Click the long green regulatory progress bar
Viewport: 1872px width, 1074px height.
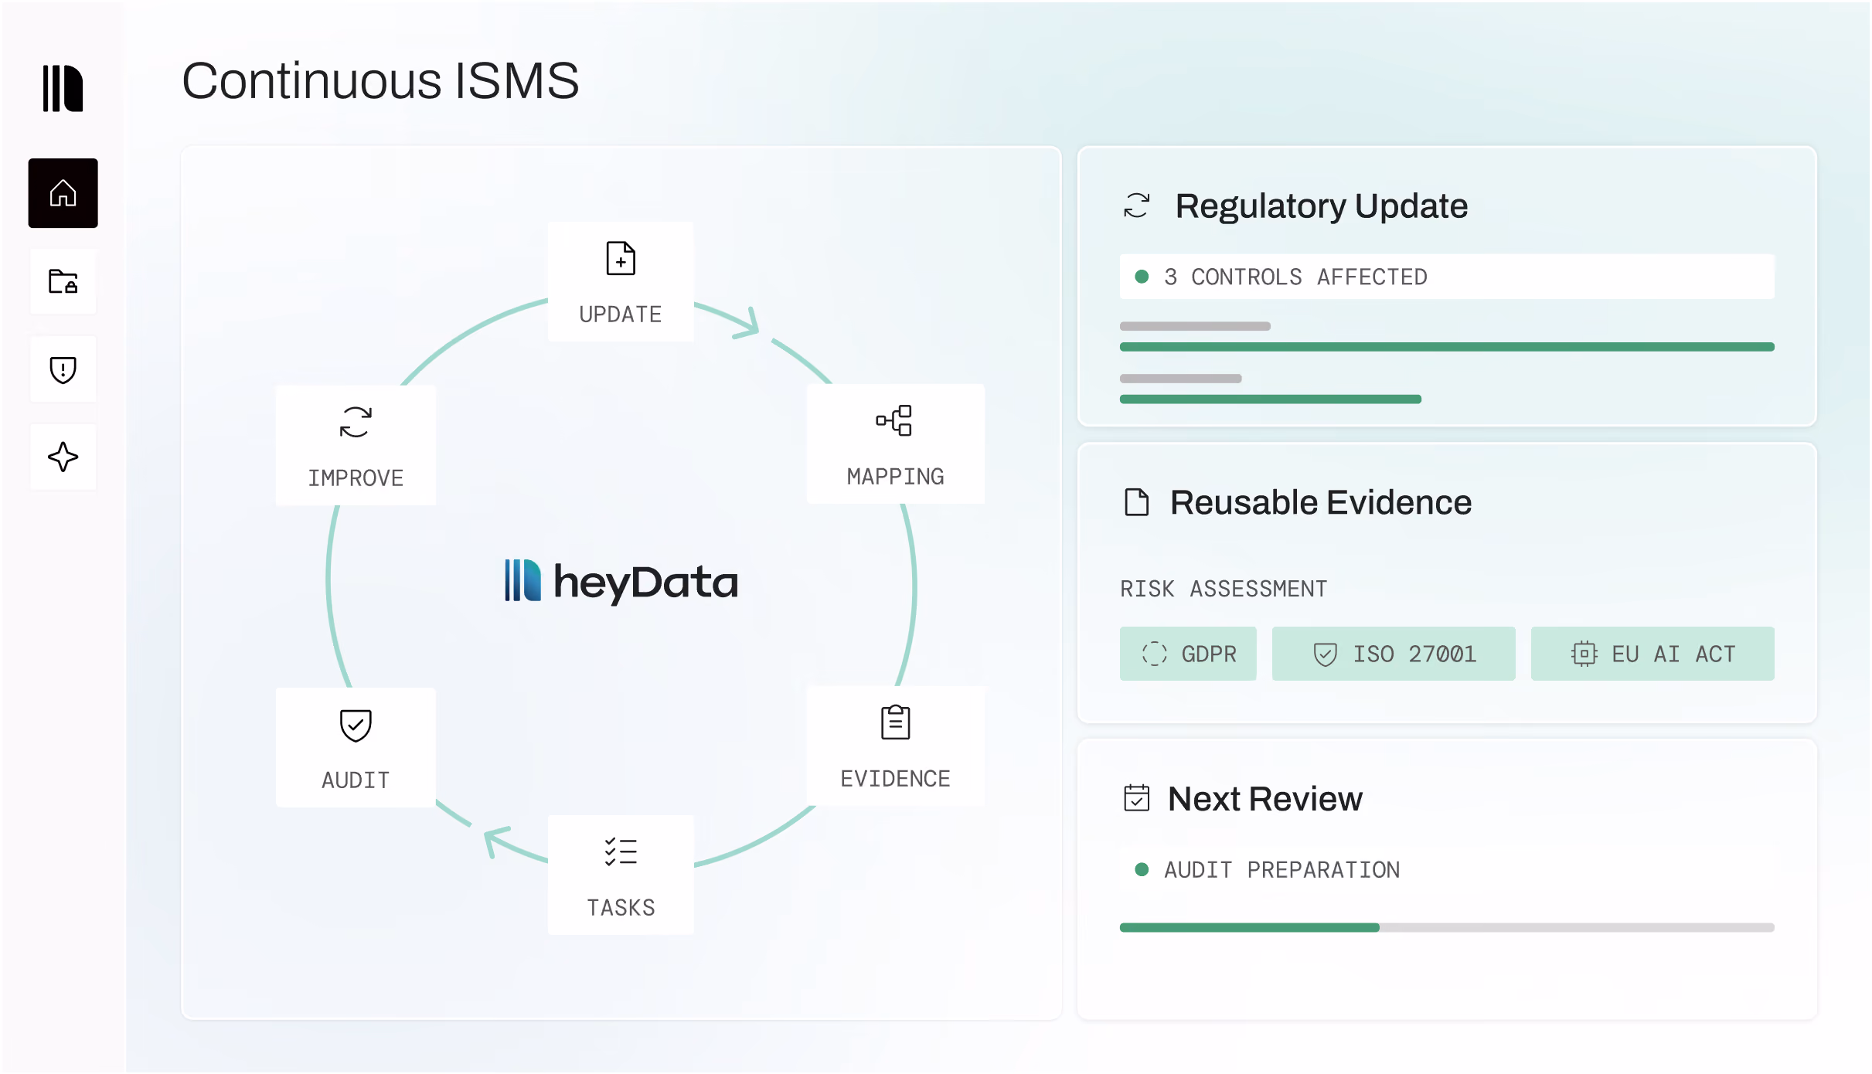pos(1447,347)
